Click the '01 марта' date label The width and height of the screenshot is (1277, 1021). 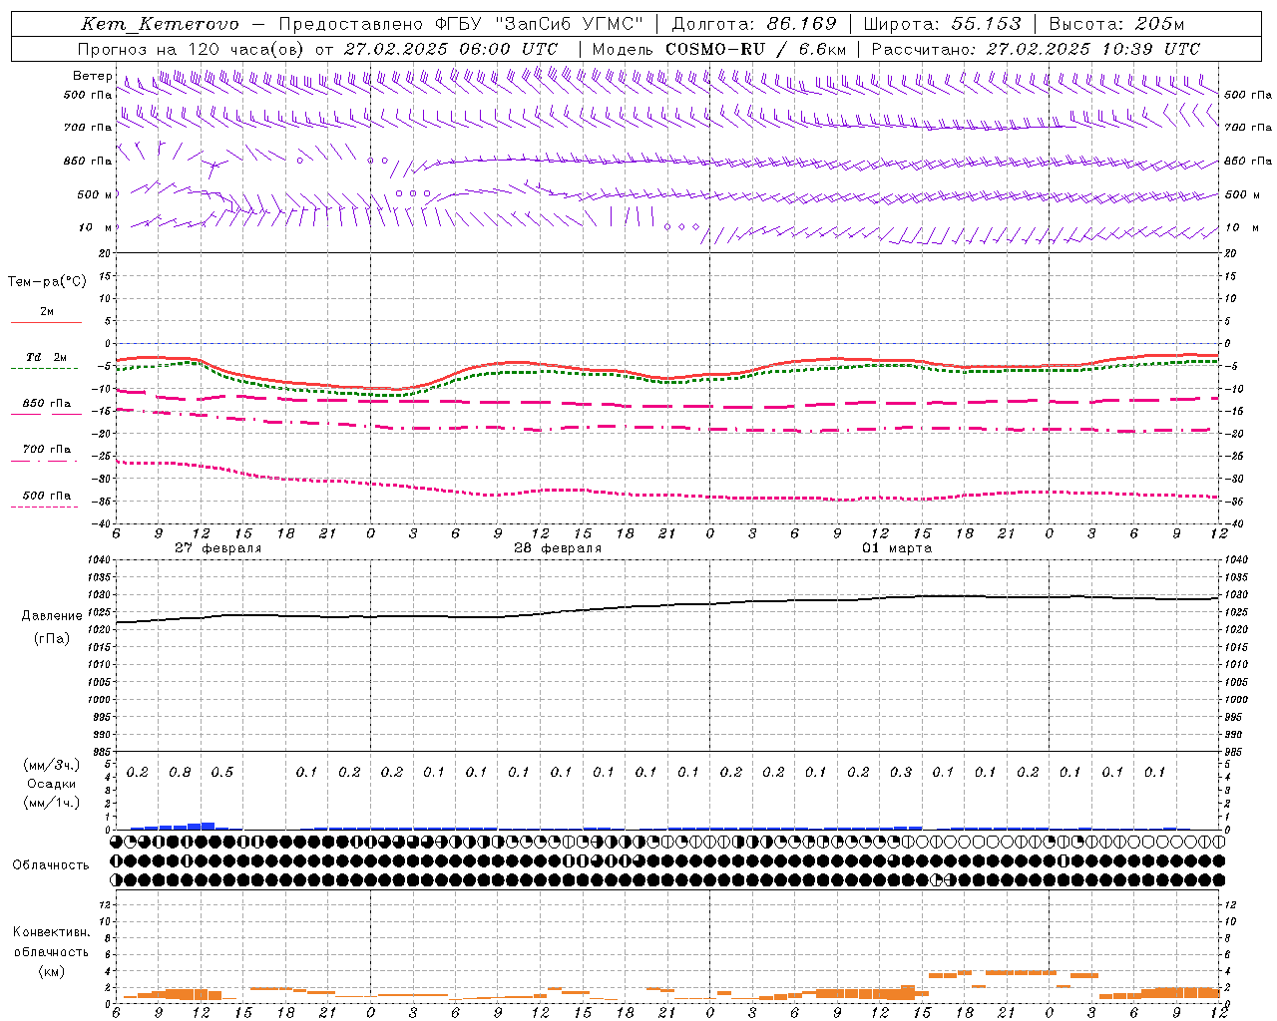tap(897, 548)
